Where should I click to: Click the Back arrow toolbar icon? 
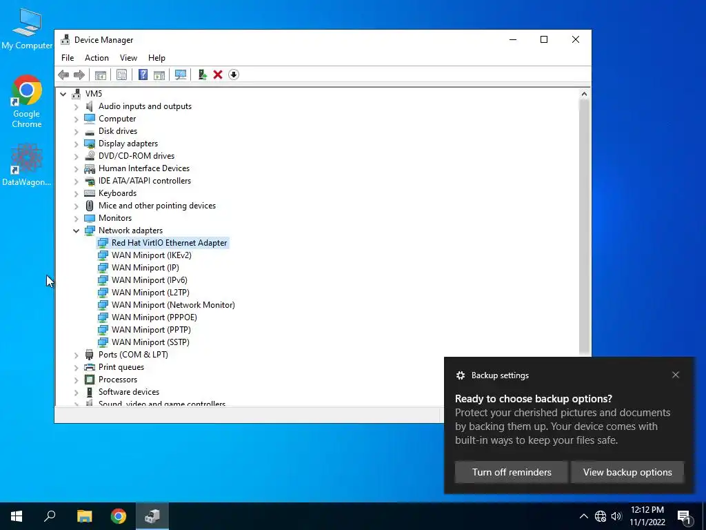pyautogui.click(x=63, y=75)
